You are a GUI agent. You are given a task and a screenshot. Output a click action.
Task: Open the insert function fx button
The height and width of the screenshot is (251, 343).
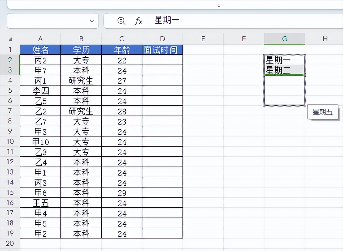point(138,21)
